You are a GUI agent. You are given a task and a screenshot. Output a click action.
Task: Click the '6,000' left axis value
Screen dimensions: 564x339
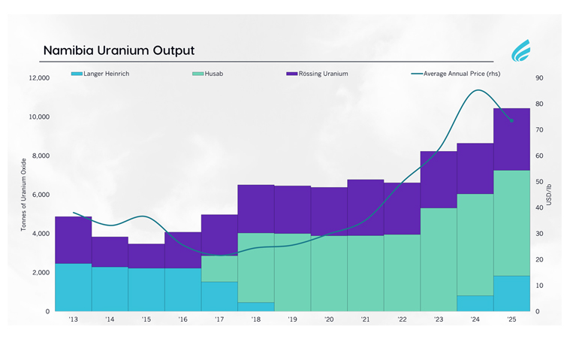click(41, 195)
